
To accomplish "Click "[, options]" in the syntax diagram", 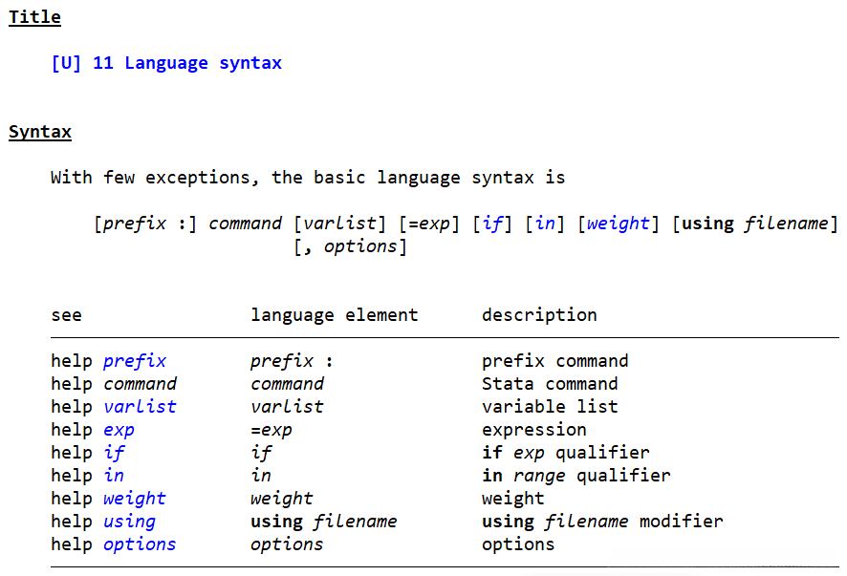I will [350, 246].
